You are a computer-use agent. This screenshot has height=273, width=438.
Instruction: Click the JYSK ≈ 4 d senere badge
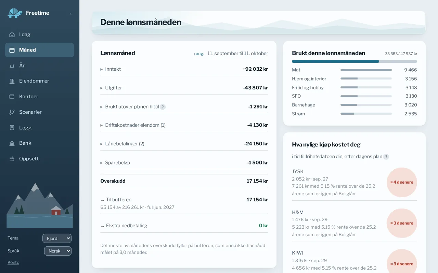(402, 182)
